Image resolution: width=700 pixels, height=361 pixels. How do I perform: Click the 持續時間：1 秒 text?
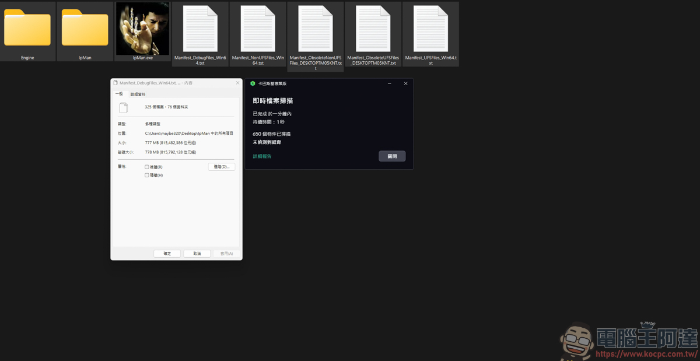click(x=268, y=122)
